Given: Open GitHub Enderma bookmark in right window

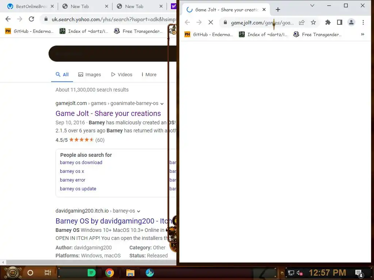Looking at the screenshot, I should 209,35.
